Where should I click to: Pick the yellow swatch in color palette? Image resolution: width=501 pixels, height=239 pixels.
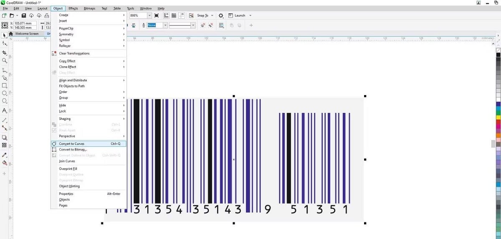click(498, 118)
